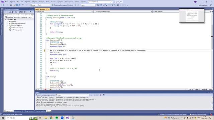Open the Debug configuration dropdown
Image resolution: width=214 pixels, height=120 pixels.
pos(34,5)
